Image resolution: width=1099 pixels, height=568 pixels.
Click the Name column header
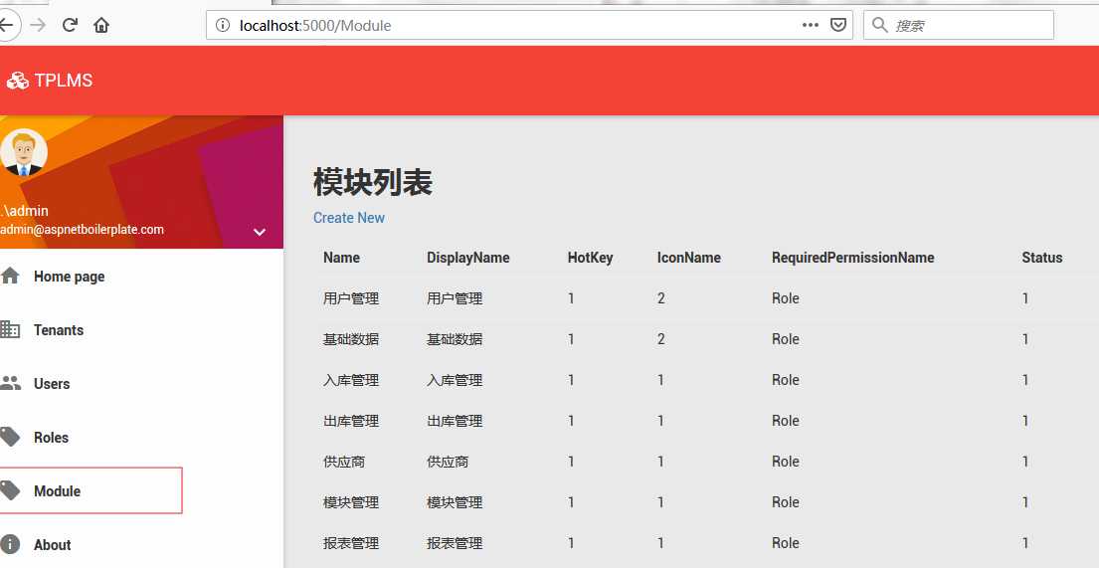pyautogui.click(x=341, y=258)
